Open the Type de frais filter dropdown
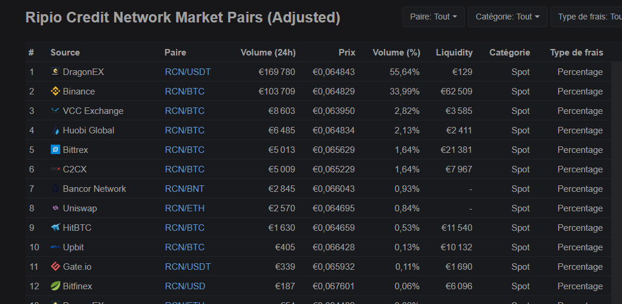 pos(587,17)
